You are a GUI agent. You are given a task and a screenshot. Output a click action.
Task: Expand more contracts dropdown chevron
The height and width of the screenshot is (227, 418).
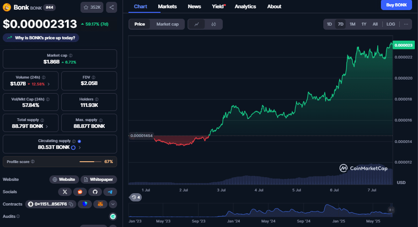pyautogui.click(x=113, y=204)
